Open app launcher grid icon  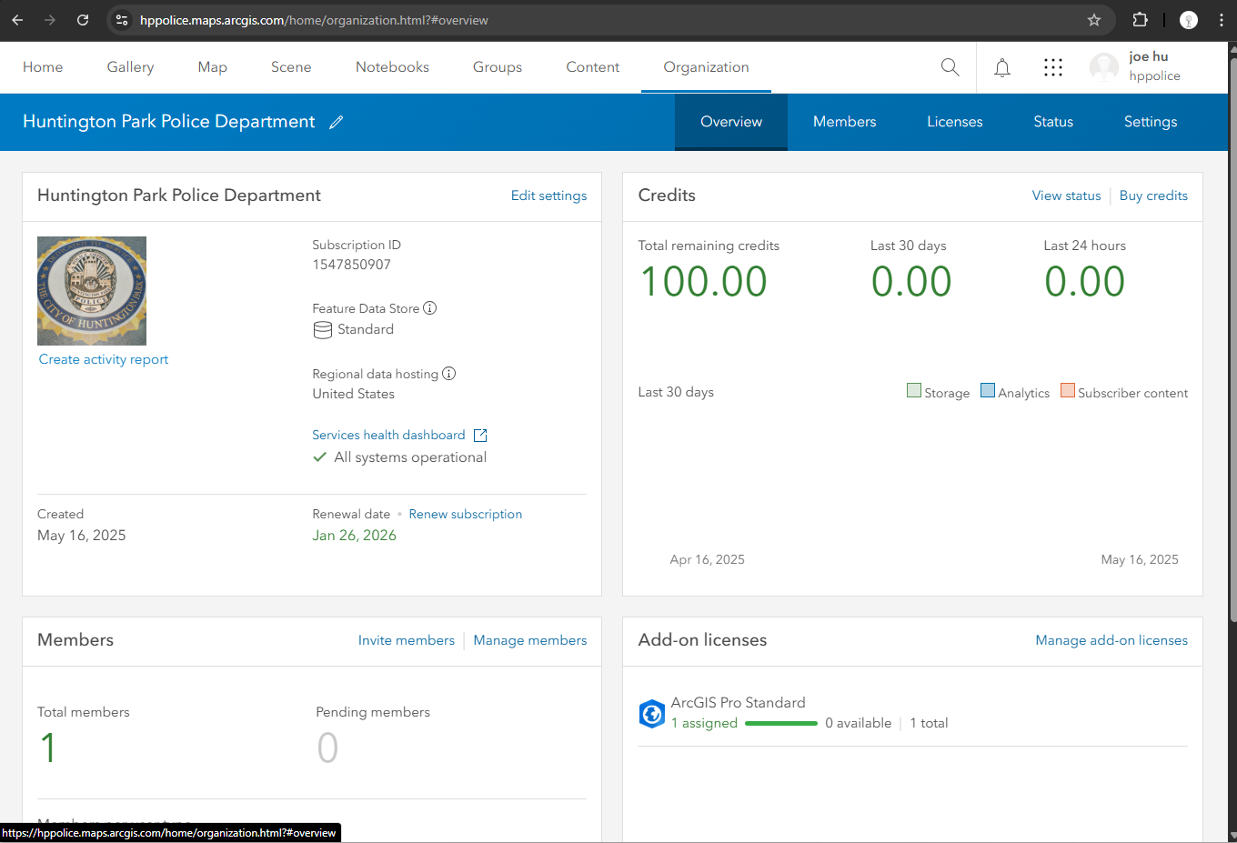1053,67
